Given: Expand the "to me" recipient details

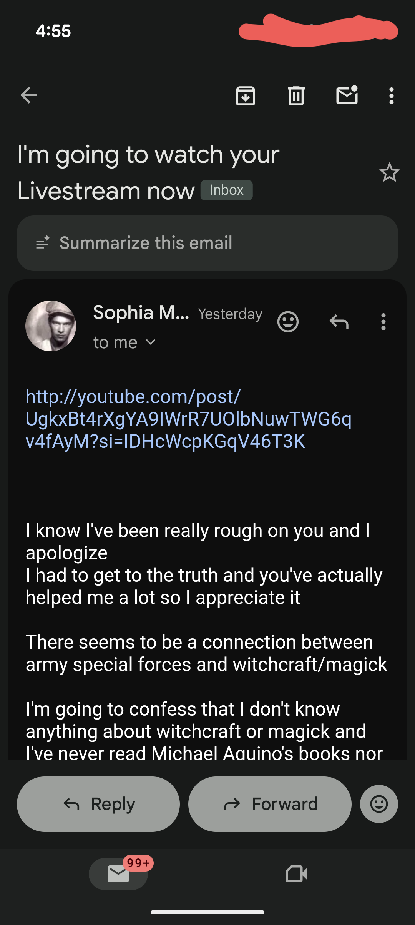Looking at the screenshot, I should [124, 342].
